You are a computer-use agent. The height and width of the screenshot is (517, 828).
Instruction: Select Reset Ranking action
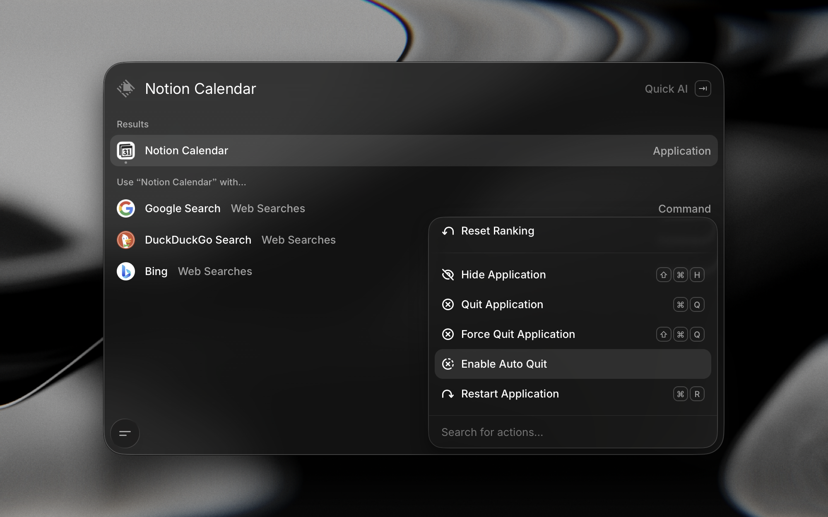pyautogui.click(x=573, y=231)
